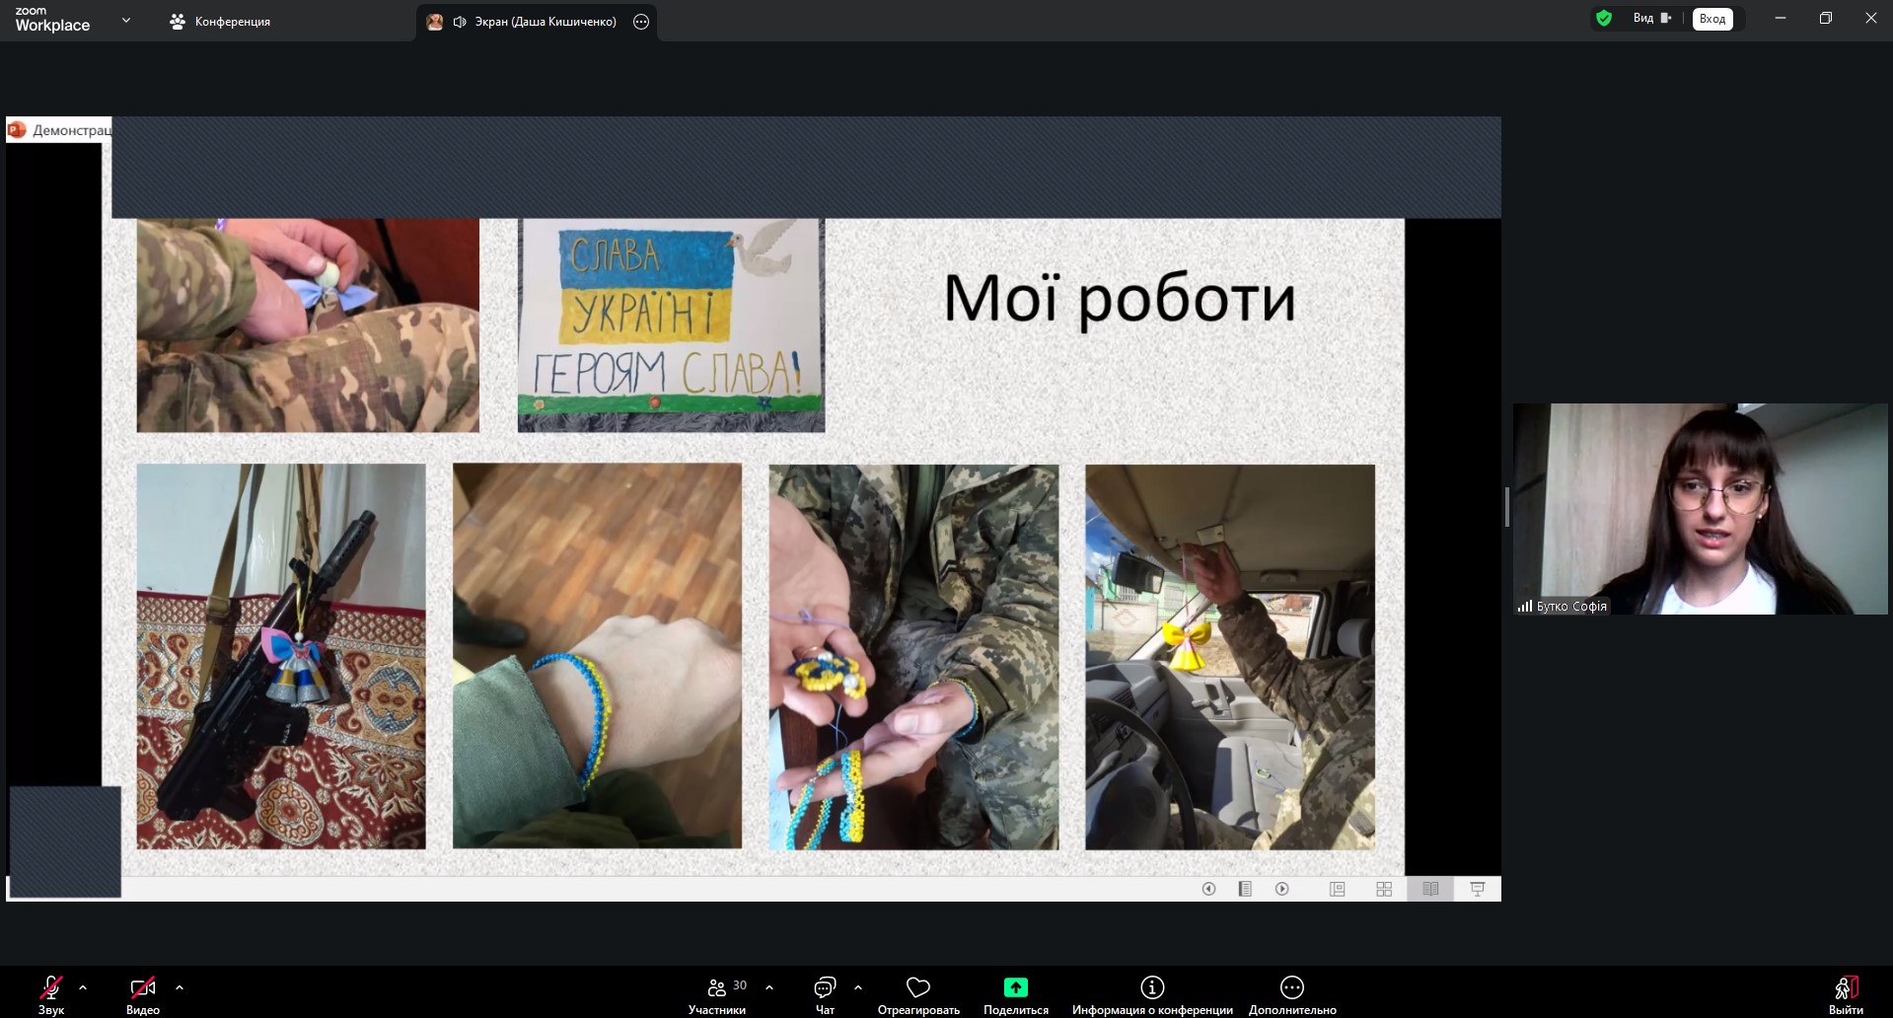
Task: Click the Выйти leave meeting button
Action: coord(1845,987)
